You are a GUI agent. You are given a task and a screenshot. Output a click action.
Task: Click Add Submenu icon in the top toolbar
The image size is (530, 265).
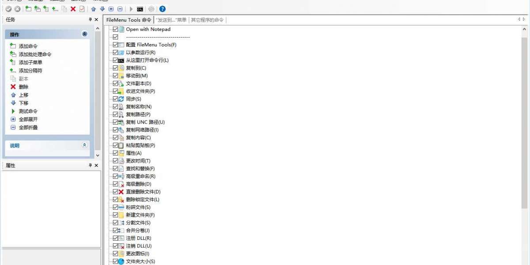pos(46,9)
